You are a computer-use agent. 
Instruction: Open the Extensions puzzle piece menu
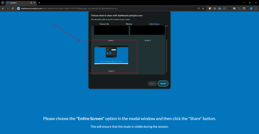tap(244, 8)
